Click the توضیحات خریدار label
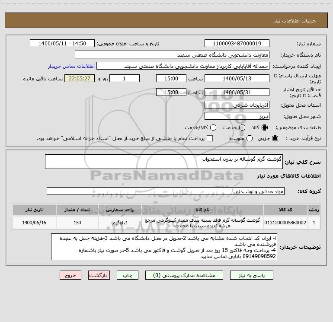The image size is (333, 322). coord(300,247)
